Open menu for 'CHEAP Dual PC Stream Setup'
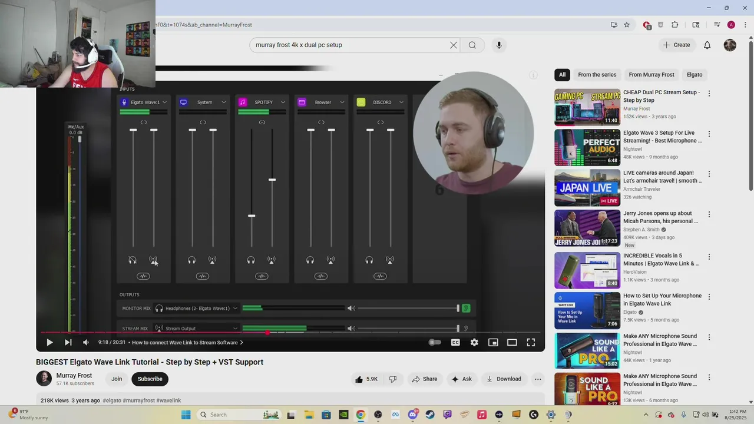The width and height of the screenshot is (754, 424). pos(709,94)
